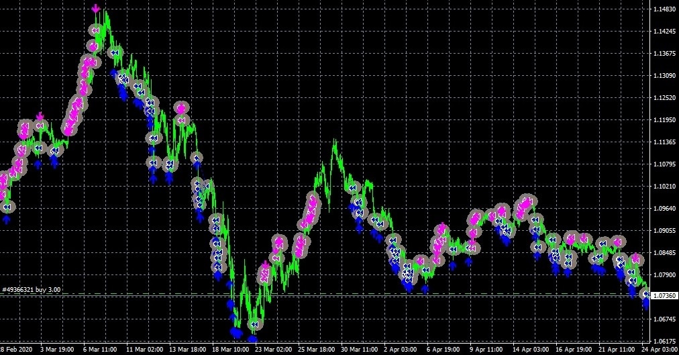Screen dimensions: 679x355
Task: Click the 3 Mar 19:00 time label
Action: pyautogui.click(x=57, y=349)
